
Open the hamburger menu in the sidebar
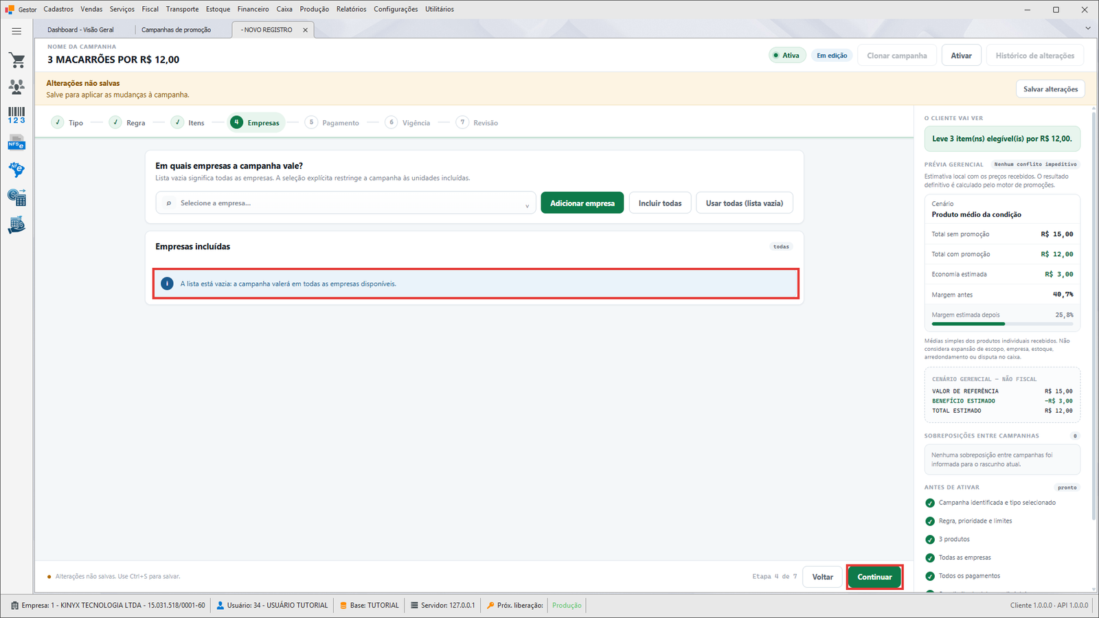tap(16, 31)
